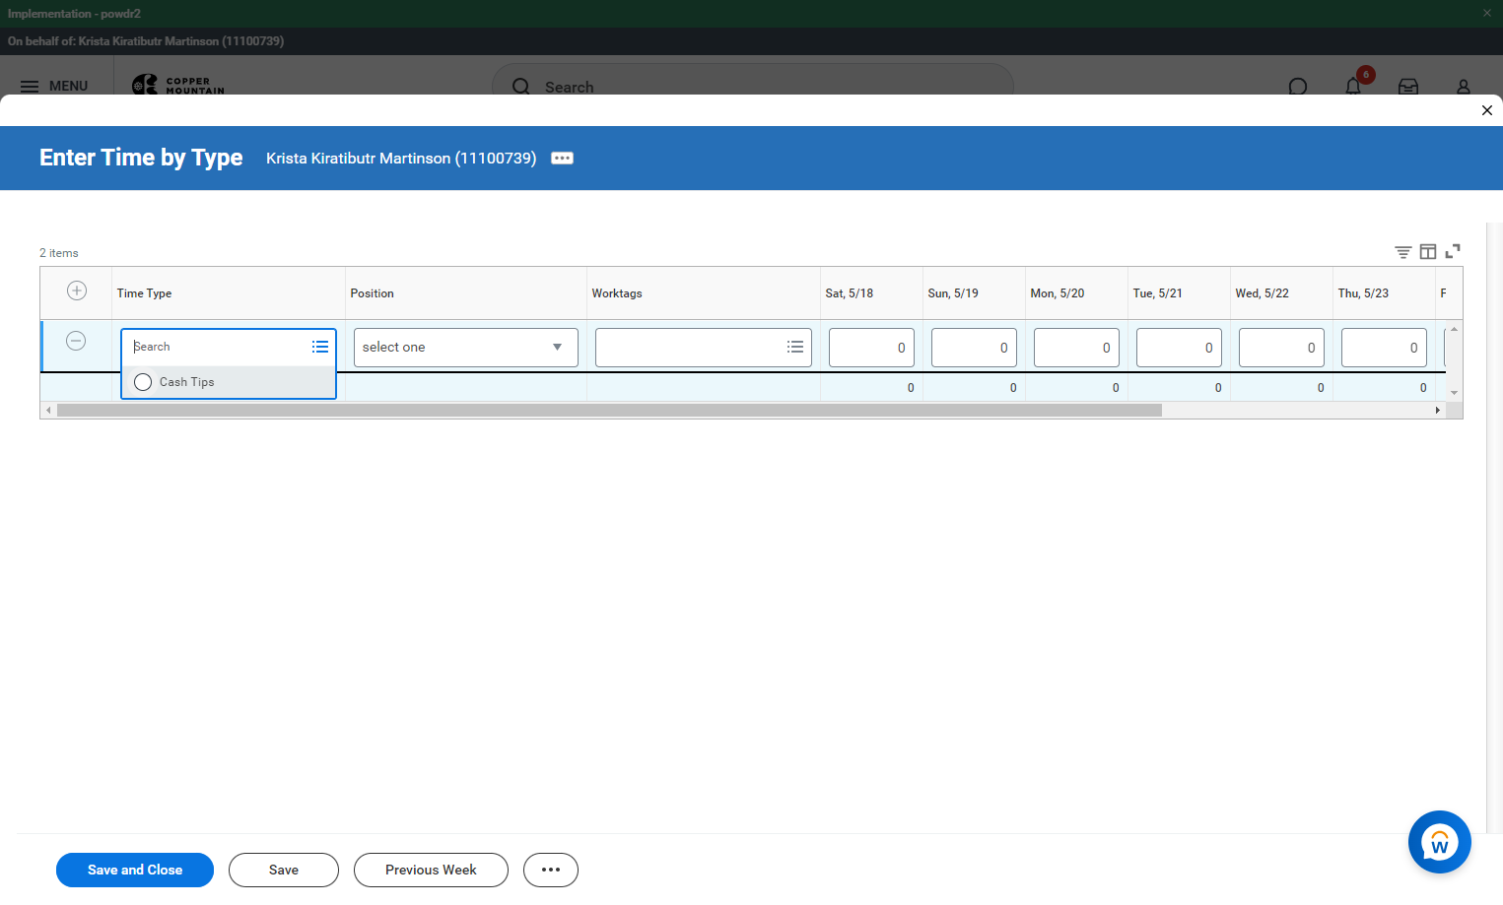Screen dimensions: 1503x905
Task: Remove the row with the minus icon
Action: pyautogui.click(x=76, y=341)
